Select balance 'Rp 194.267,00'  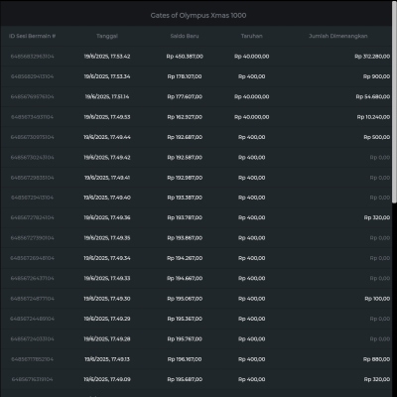coord(185,258)
